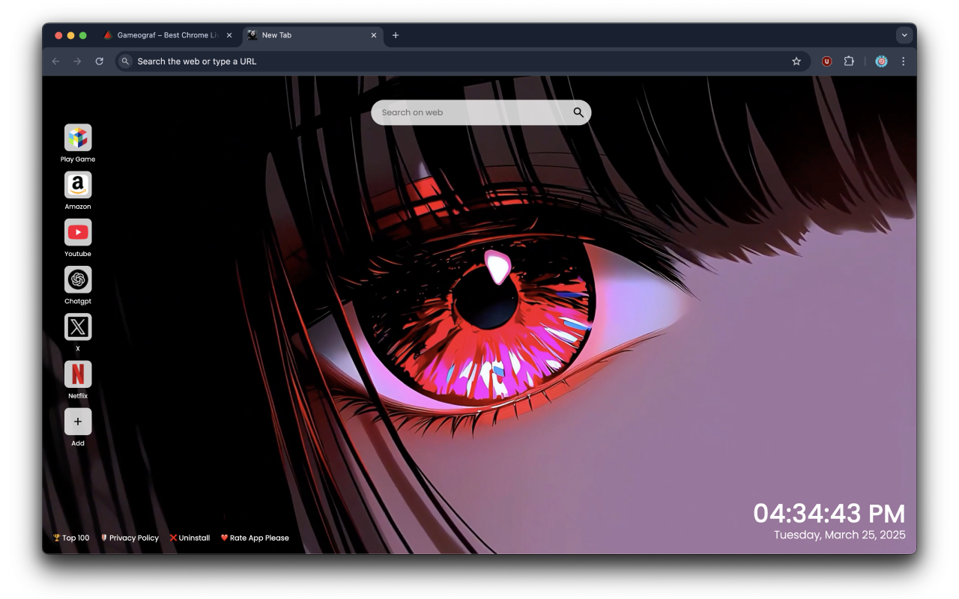Click Rate App Please
Screen dimensions: 959x599
pyautogui.click(x=258, y=538)
